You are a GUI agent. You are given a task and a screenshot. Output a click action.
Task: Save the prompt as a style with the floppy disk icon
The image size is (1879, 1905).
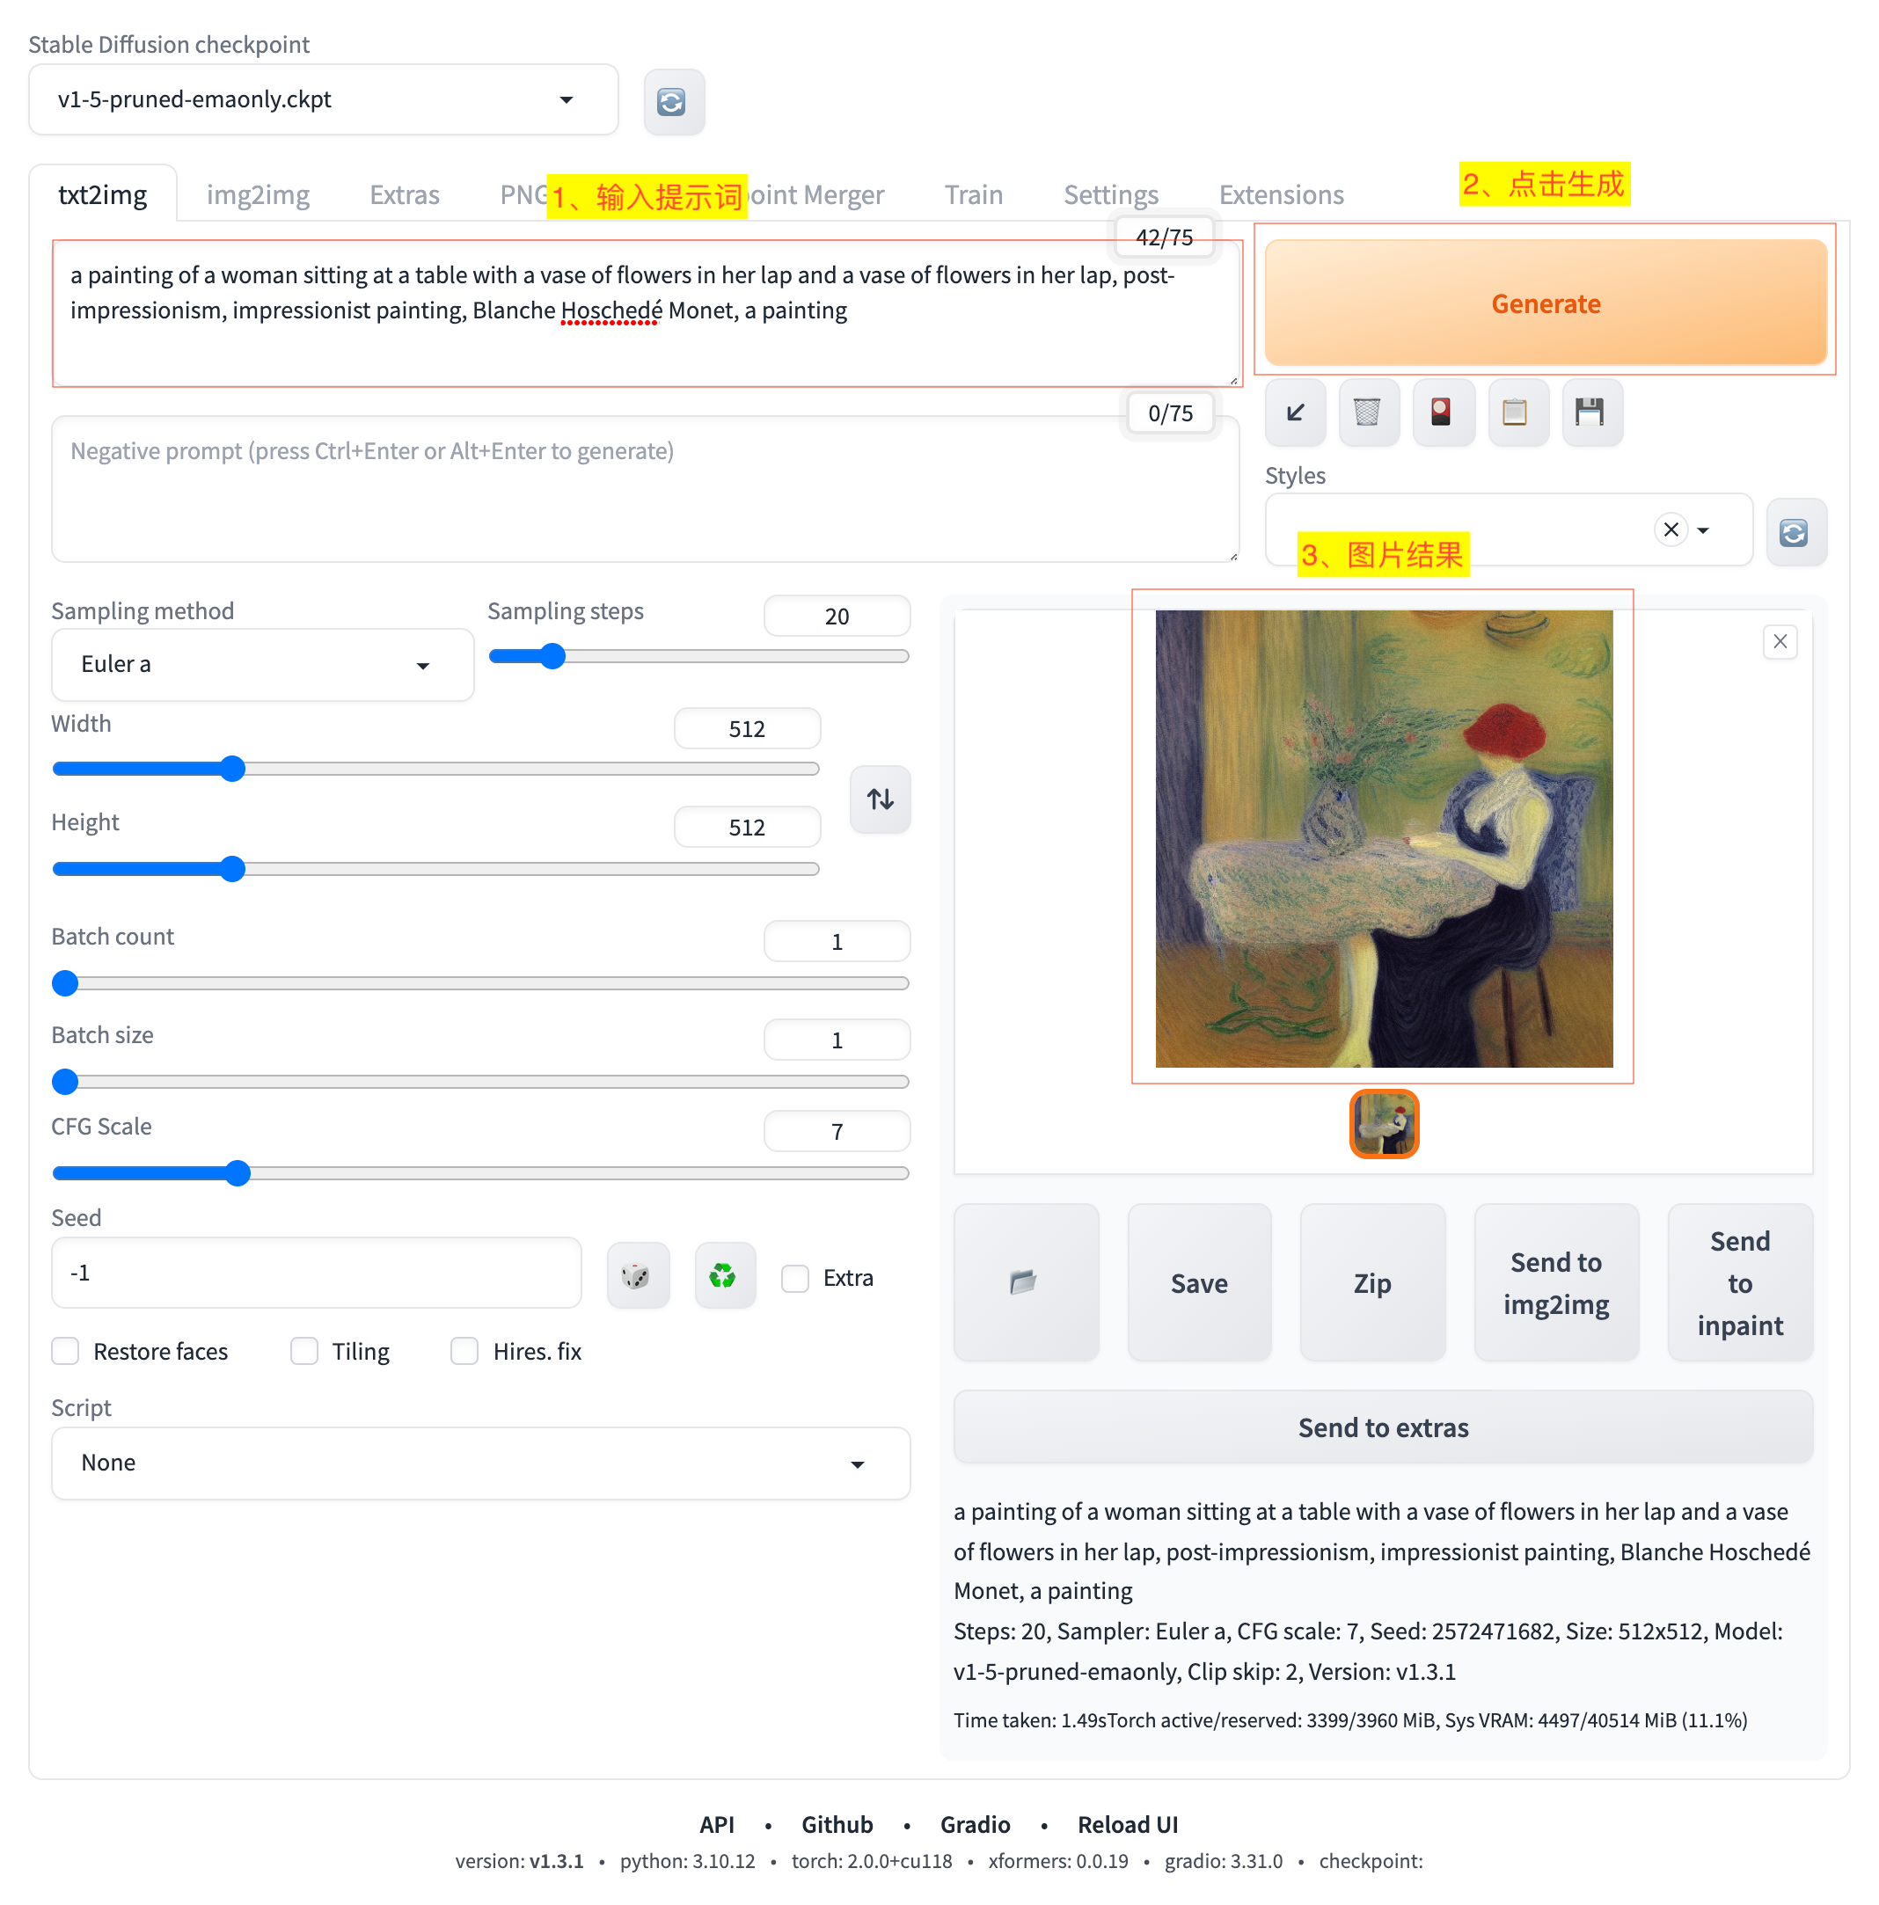[1590, 412]
